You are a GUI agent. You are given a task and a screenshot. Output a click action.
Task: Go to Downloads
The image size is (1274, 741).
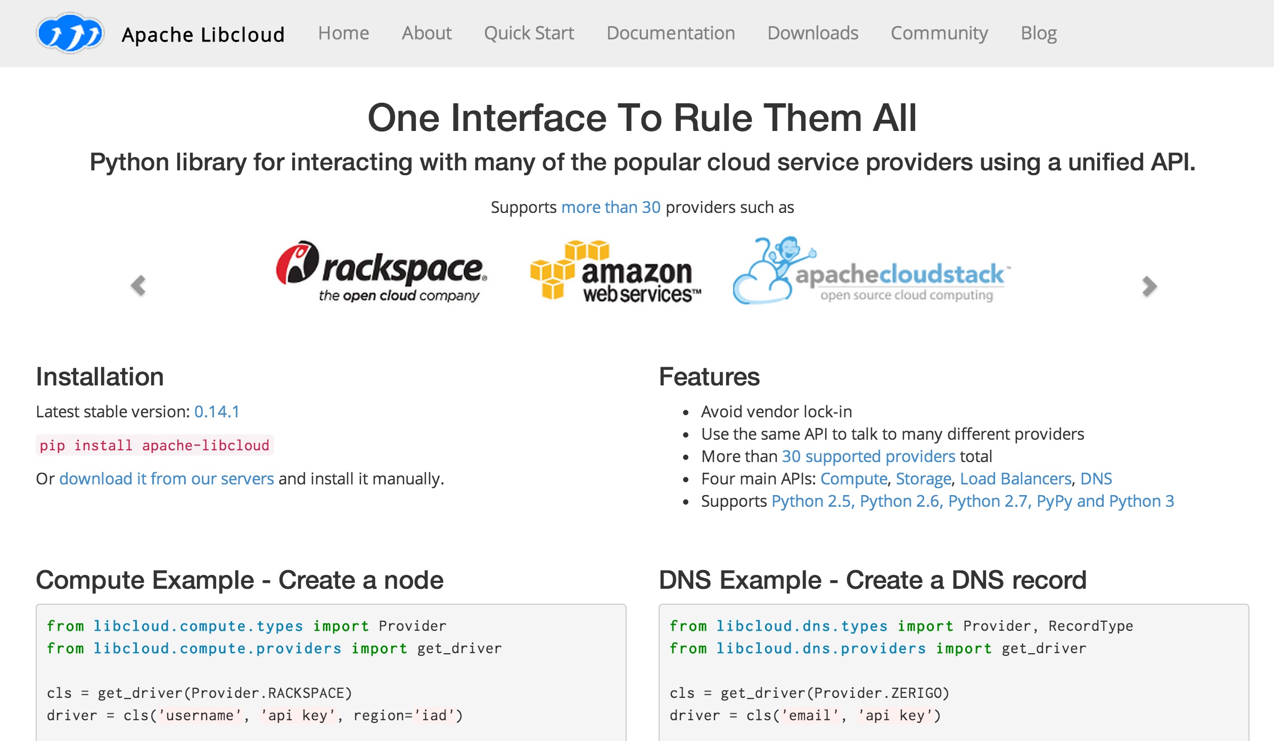[x=812, y=33]
